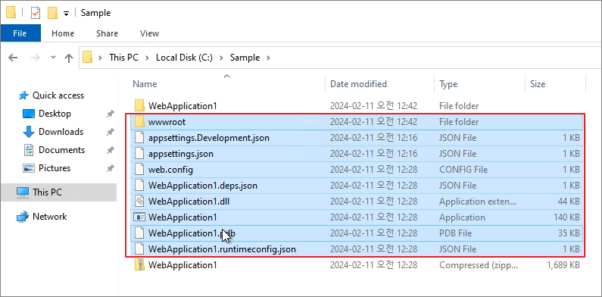Select the wwwroot folder name
The image size is (602, 297).
(167, 122)
